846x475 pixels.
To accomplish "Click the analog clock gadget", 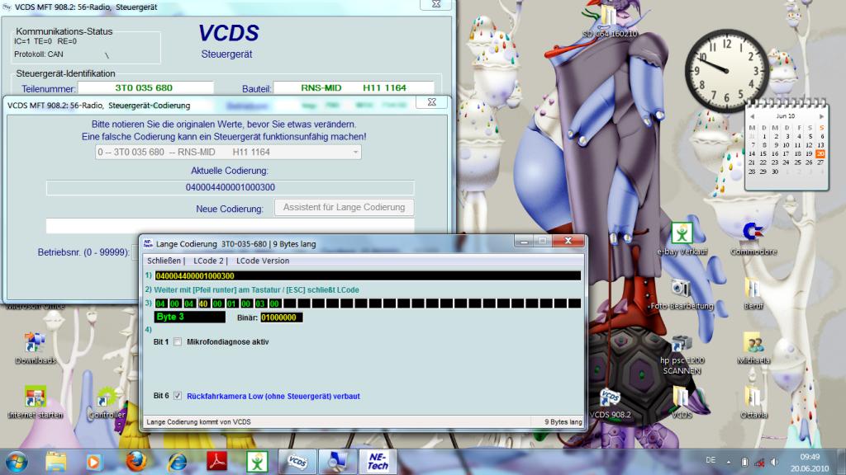I will [726, 71].
